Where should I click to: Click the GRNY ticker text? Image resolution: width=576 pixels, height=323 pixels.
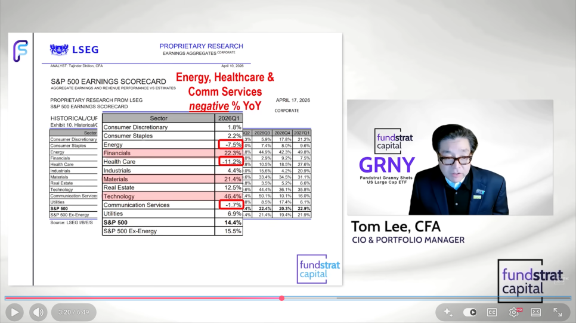click(x=387, y=165)
